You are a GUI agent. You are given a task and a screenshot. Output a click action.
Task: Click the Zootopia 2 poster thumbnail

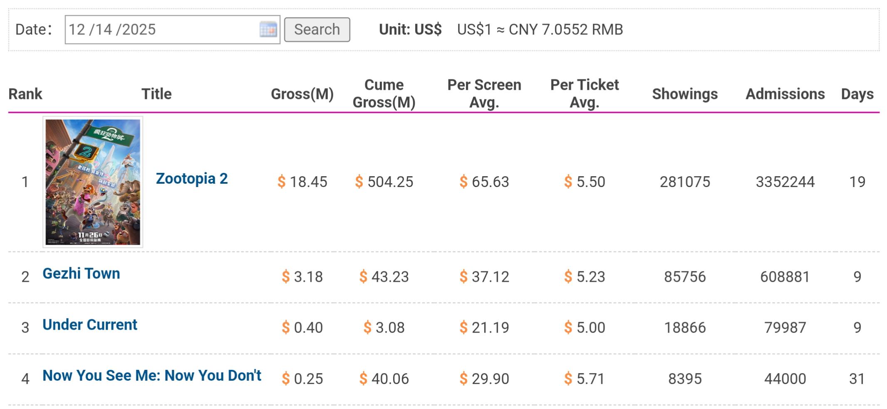[93, 182]
